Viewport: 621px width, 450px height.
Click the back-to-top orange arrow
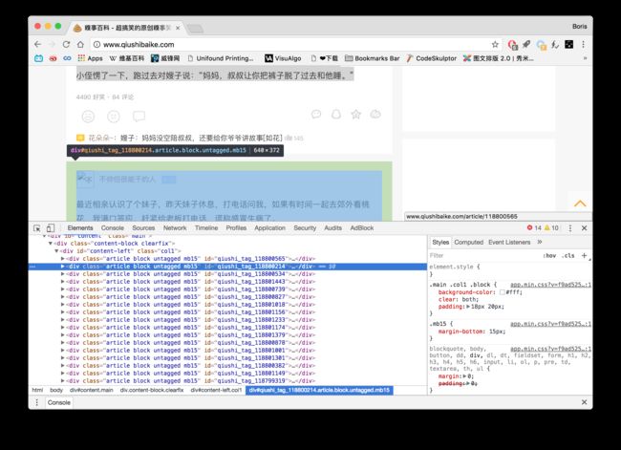tap(580, 204)
